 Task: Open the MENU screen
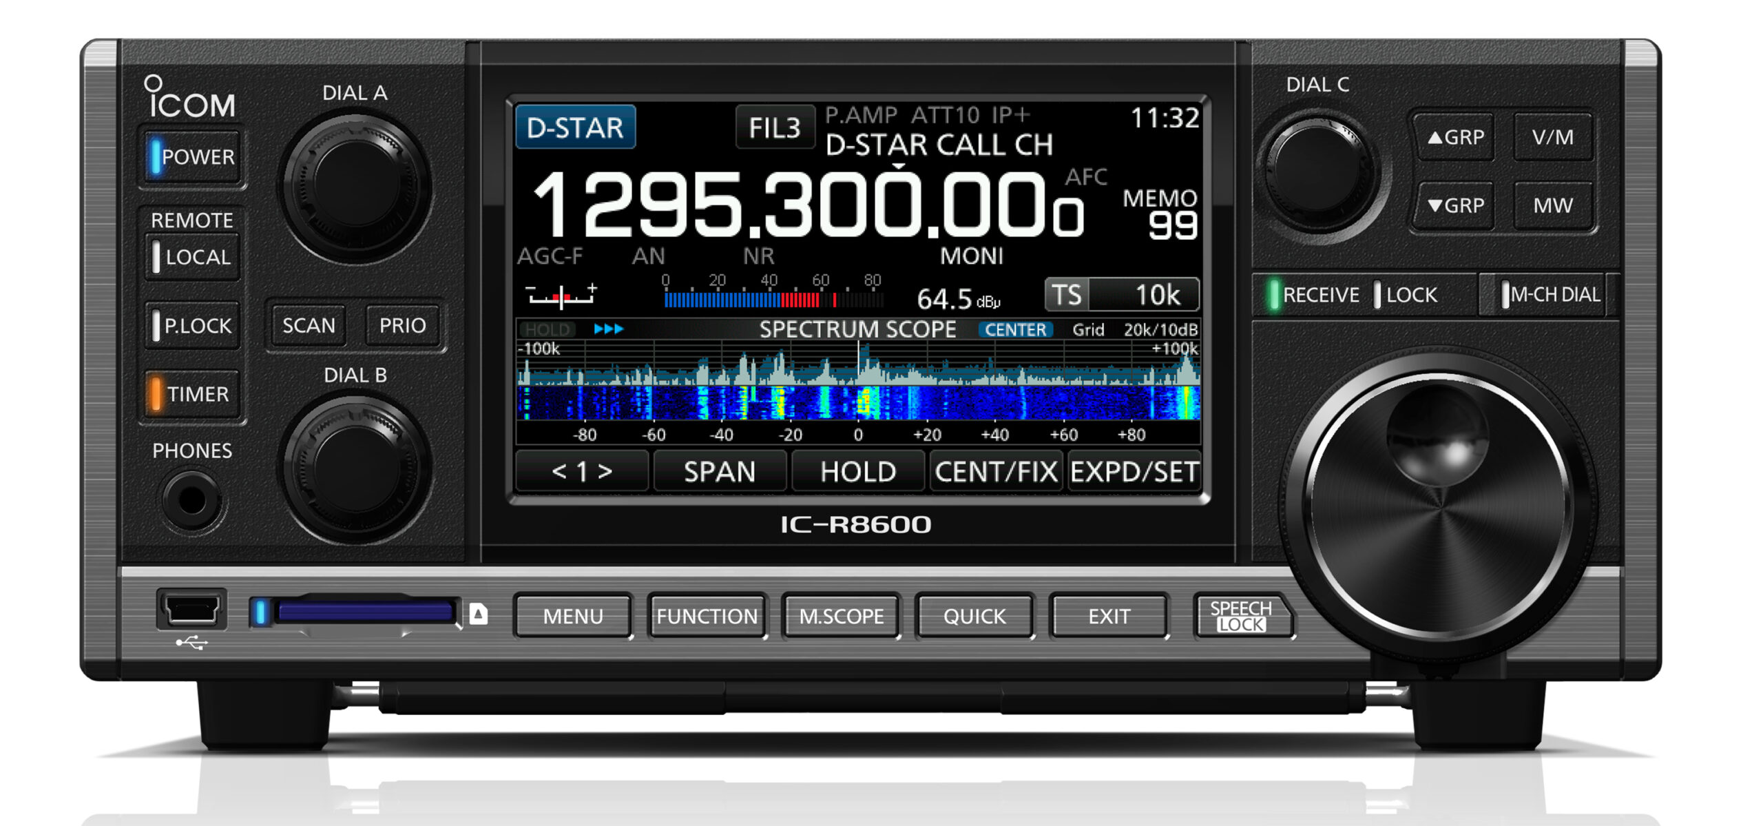(x=573, y=616)
